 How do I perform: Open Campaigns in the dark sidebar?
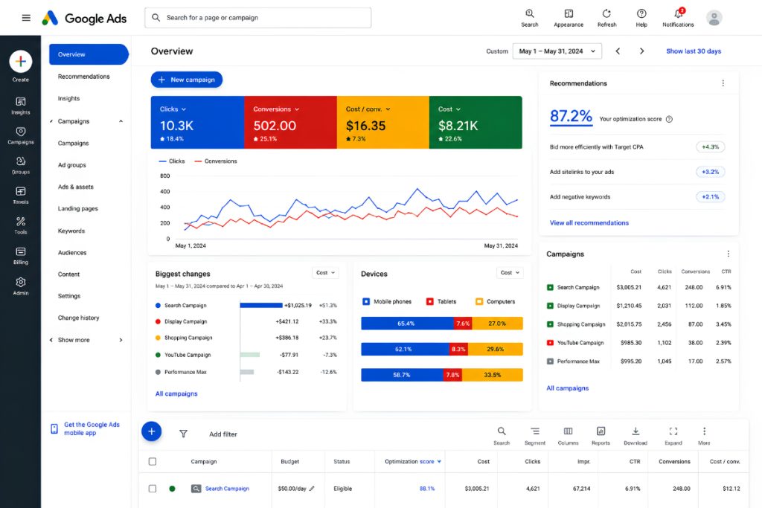point(20,135)
